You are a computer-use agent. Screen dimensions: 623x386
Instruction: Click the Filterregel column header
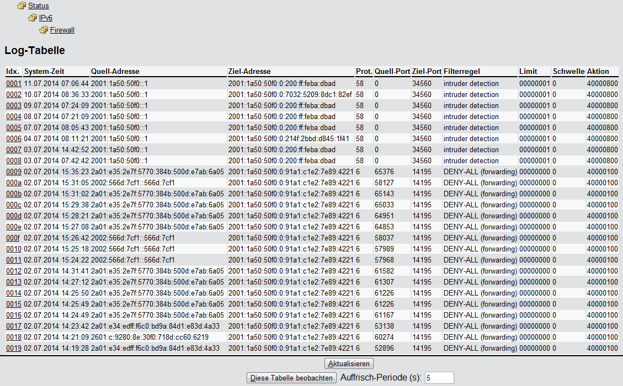tap(462, 72)
